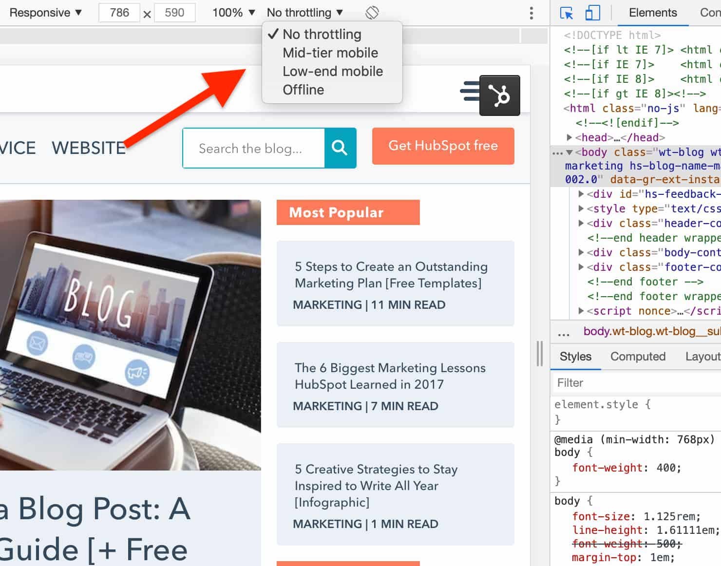Switch to the Elements panel tab
This screenshot has height=566, width=721.
(652, 13)
